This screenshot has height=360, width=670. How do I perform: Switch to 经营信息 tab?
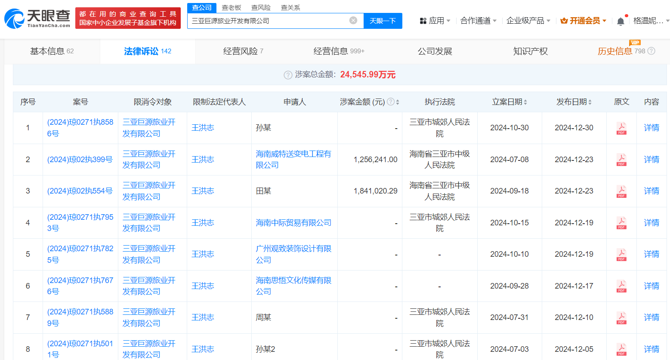click(339, 51)
